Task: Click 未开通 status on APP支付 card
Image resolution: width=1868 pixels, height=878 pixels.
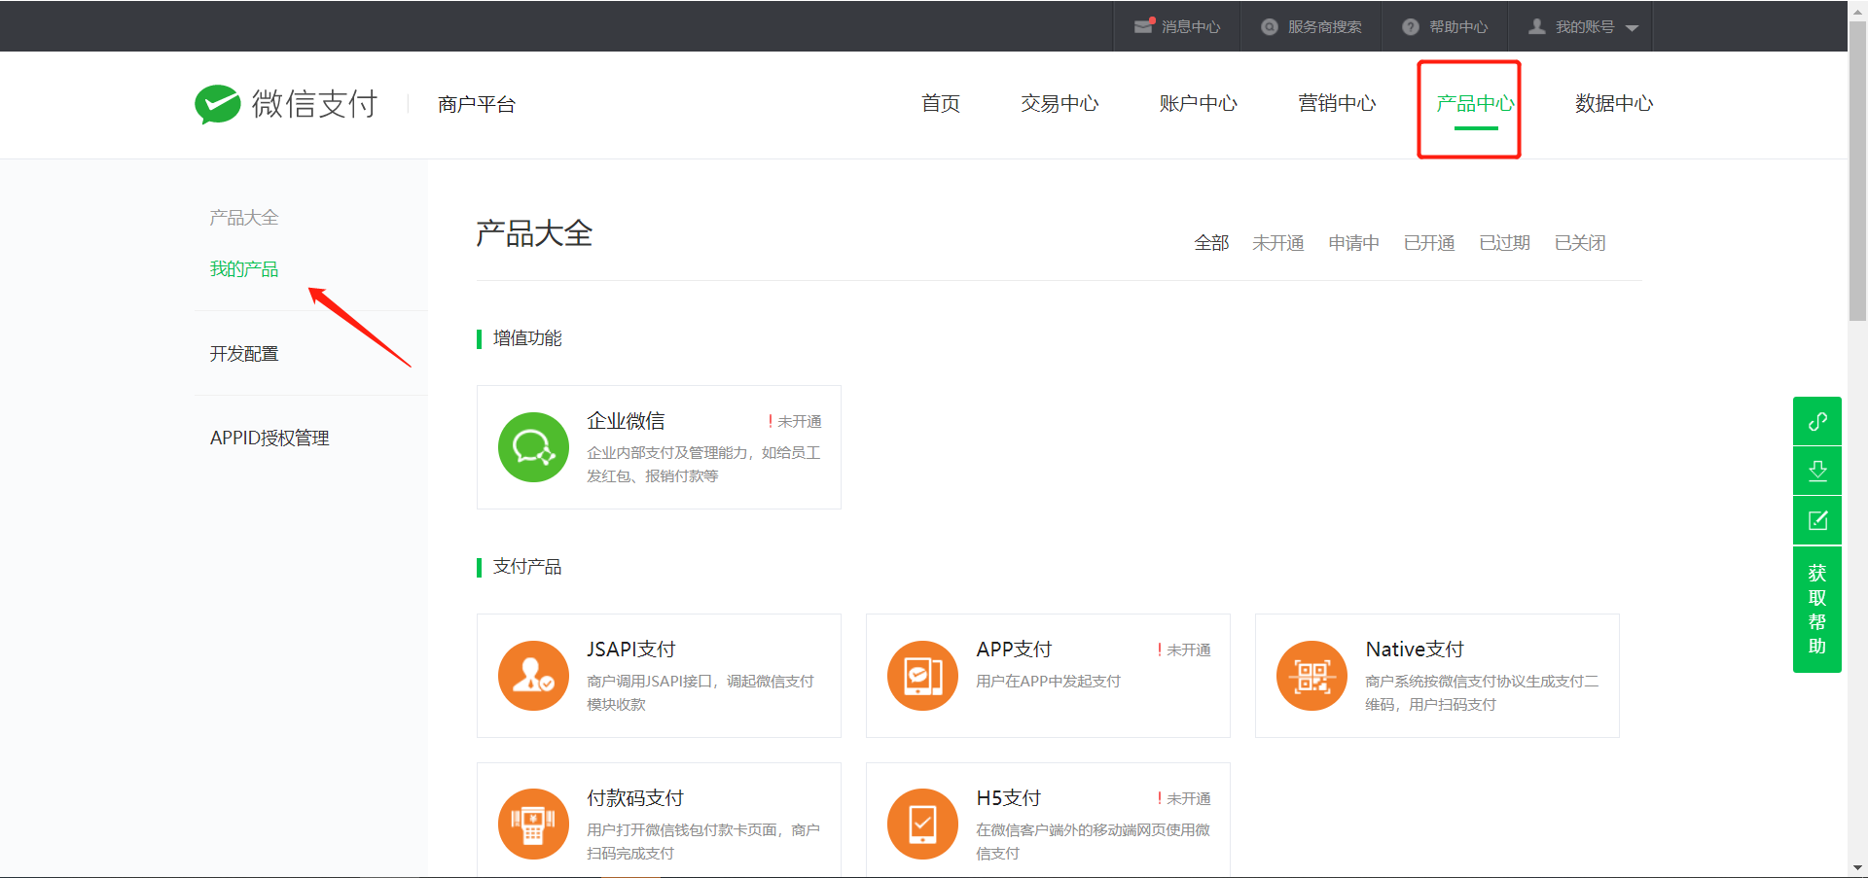Action: (x=1188, y=650)
